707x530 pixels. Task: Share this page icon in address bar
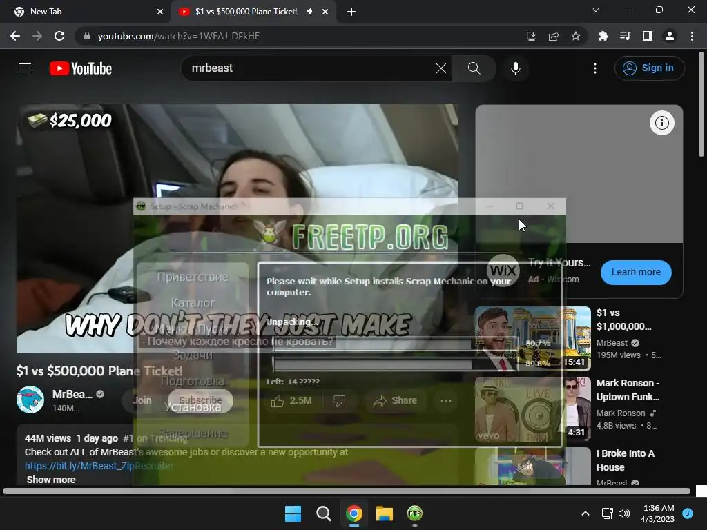click(554, 36)
